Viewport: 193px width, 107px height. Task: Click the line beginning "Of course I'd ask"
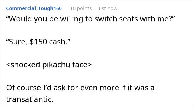click(x=80, y=88)
